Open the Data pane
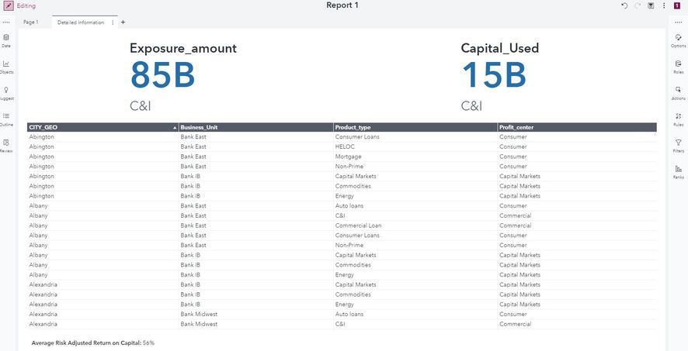688x351 pixels. [x=6, y=40]
